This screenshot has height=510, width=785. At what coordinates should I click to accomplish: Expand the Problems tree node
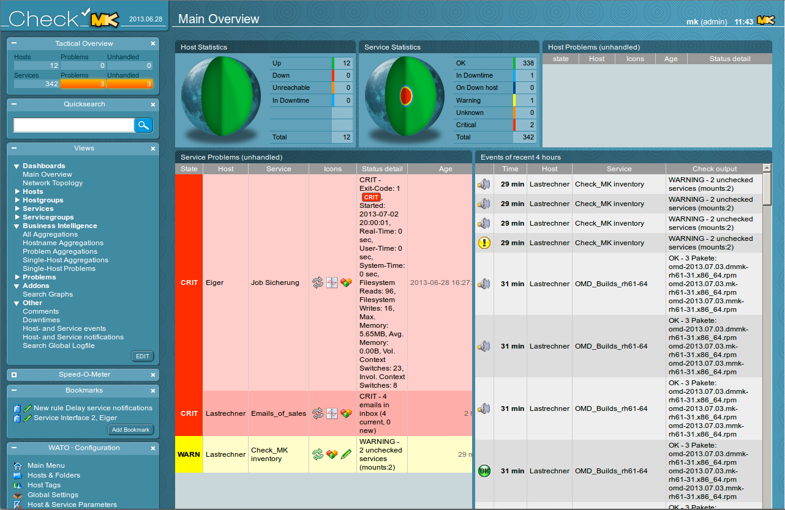coord(17,277)
